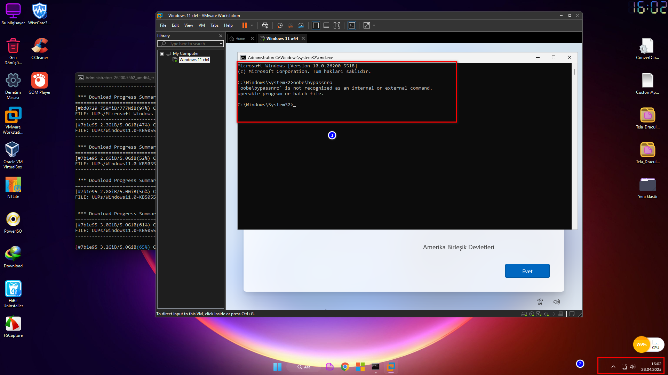This screenshot has width=668, height=375.
Task: Click the Evet button in setup
Action: tap(527, 271)
